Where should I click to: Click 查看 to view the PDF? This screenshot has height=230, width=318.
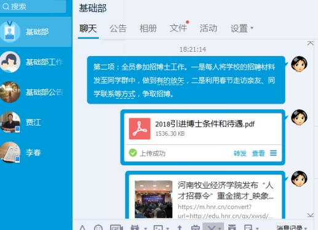pos(258,153)
